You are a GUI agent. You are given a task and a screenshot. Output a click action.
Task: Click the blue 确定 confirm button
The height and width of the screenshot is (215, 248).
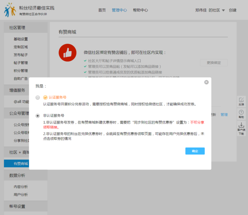195,151
